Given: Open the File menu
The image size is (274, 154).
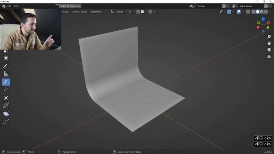Looking at the screenshot, I should click(9, 6).
